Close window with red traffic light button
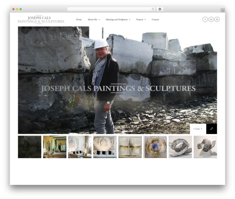The width and height of the screenshot is (235, 199). pos(14,9)
